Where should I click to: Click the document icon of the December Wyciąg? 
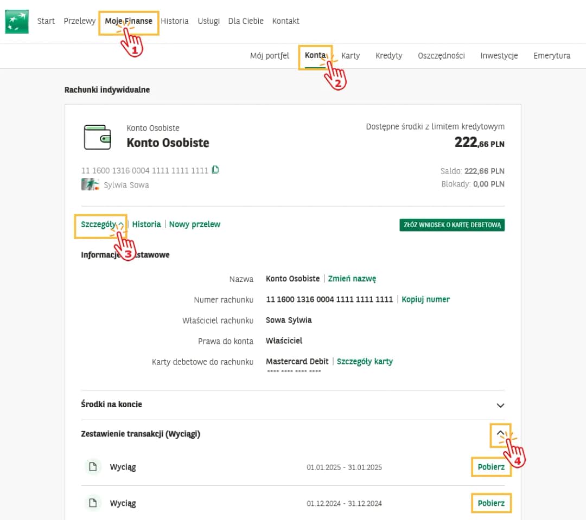(x=93, y=503)
